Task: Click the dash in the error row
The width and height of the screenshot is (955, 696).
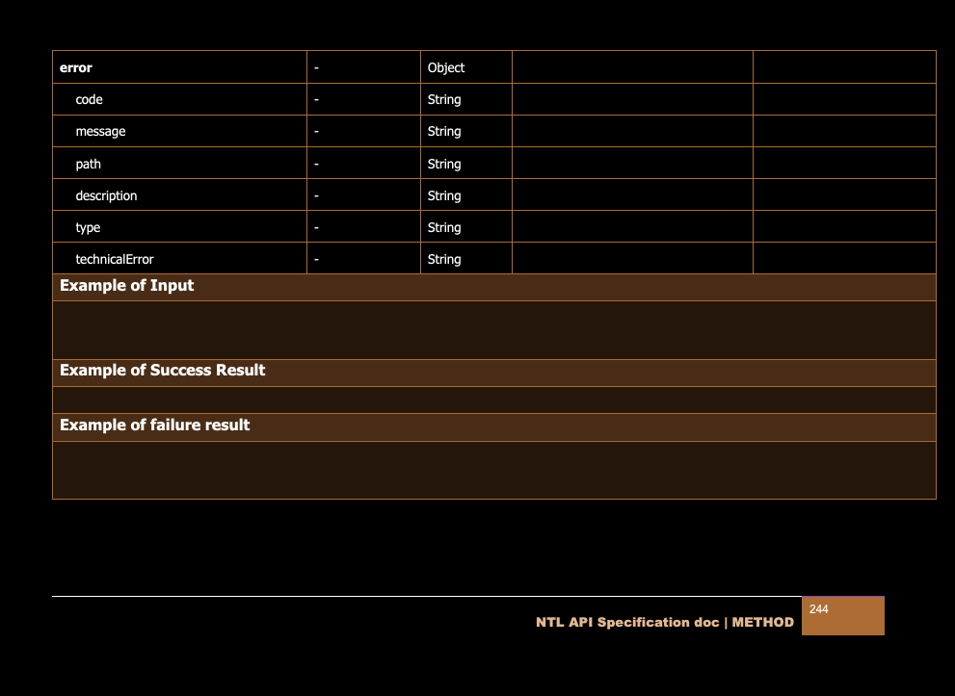Action: (316, 67)
